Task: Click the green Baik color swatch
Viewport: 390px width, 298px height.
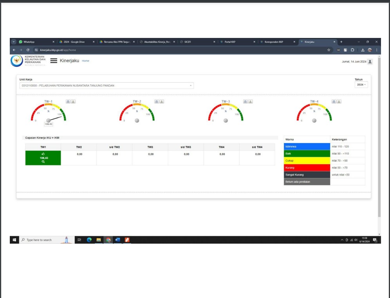Action: tap(307, 153)
